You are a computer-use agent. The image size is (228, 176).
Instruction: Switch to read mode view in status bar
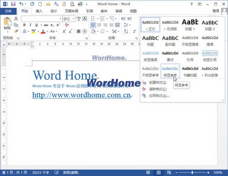tap(148, 172)
